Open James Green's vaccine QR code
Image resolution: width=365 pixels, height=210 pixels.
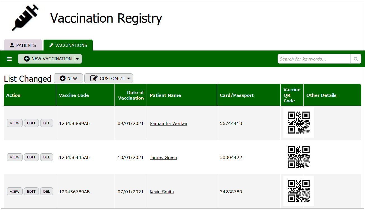point(299,157)
